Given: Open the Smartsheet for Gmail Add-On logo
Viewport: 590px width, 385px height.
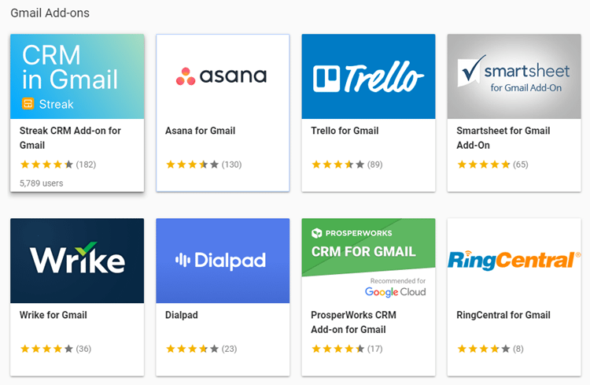Looking at the screenshot, I should point(514,76).
